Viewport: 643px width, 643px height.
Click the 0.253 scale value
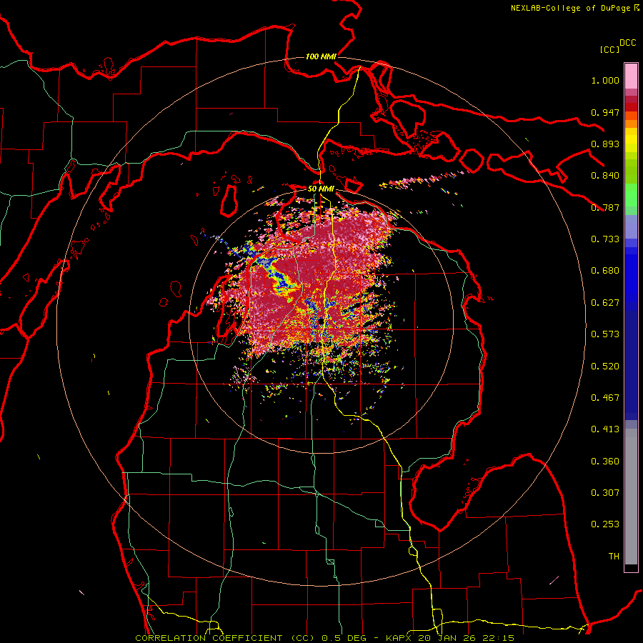[x=605, y=524]
